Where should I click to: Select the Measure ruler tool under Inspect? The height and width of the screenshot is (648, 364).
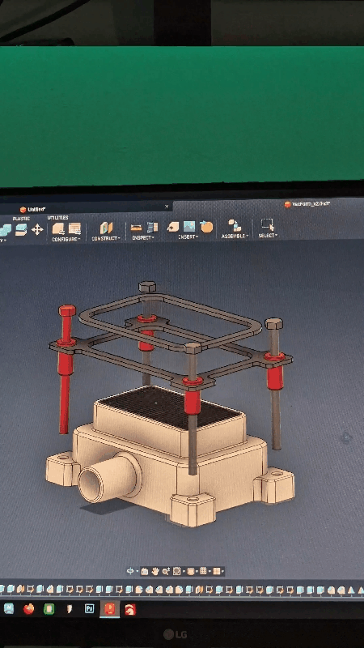tap(136, 228)
